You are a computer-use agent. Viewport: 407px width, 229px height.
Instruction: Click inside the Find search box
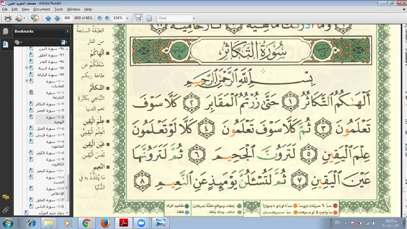[175, 18]
